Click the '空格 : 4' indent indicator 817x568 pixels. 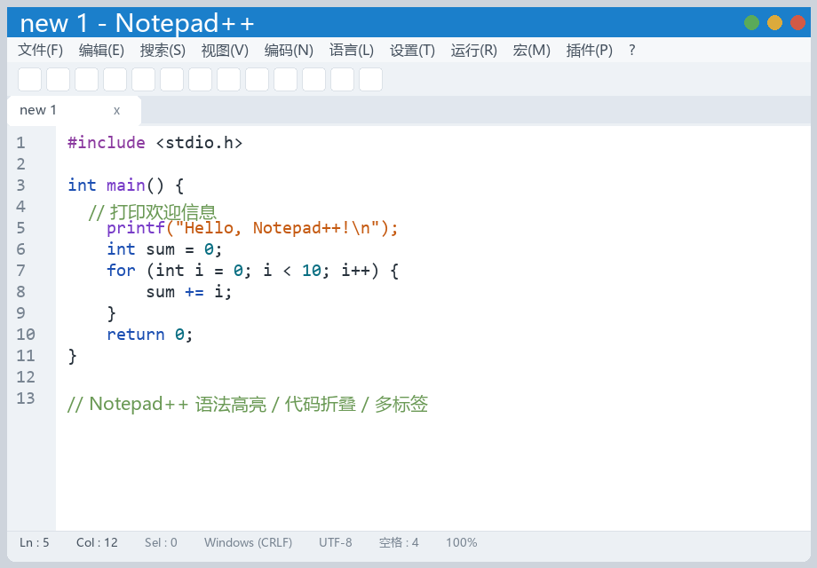[x=399, y=542]
